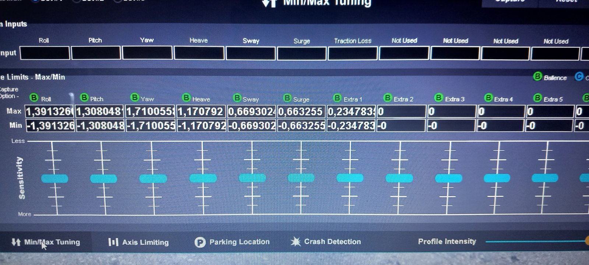Select the Surge Max value field
The image size is (589, 265).
pyautogui.click(x=301, y=112)
